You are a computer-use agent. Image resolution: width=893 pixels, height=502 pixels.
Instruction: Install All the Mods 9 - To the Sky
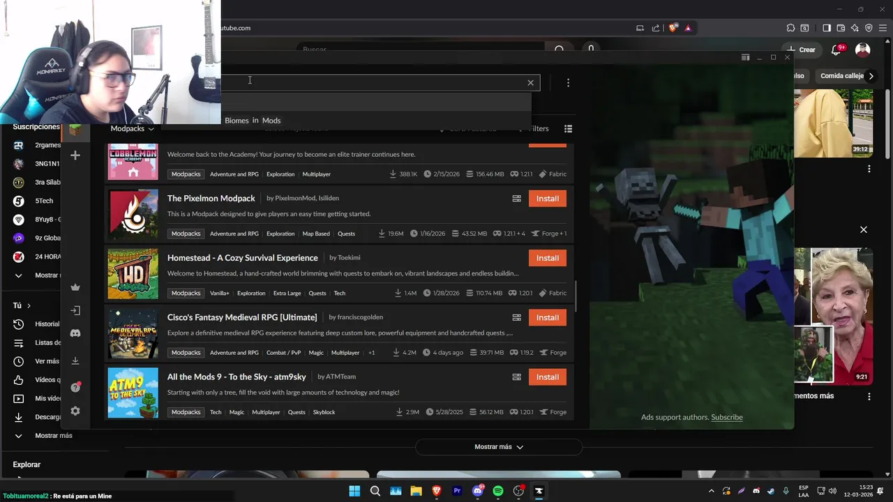pos(547,377)
